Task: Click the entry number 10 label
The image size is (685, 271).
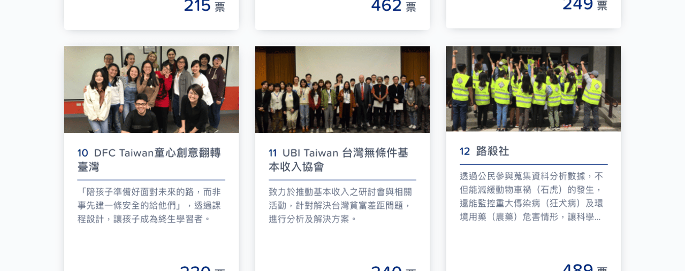Action: pos(83,153)
